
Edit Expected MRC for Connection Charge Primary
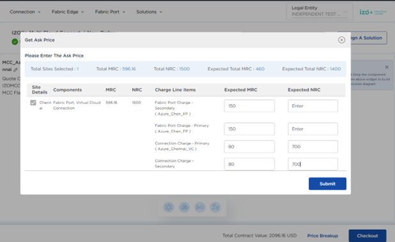249,147
